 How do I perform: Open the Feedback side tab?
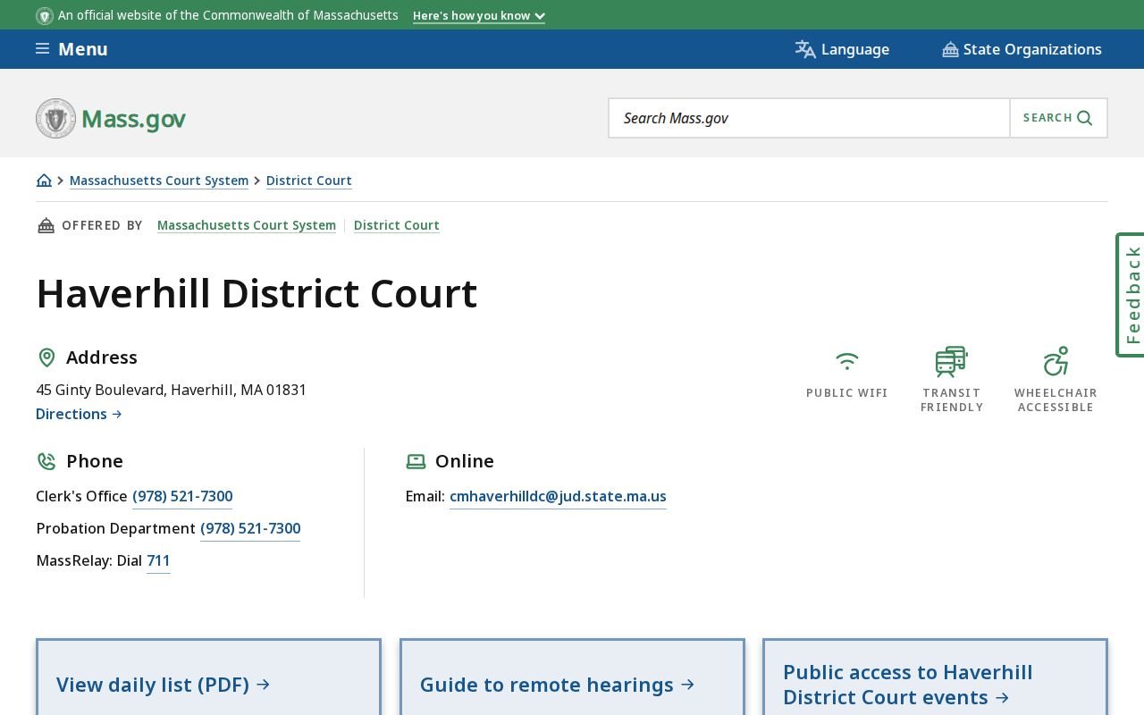[1131, 295]
